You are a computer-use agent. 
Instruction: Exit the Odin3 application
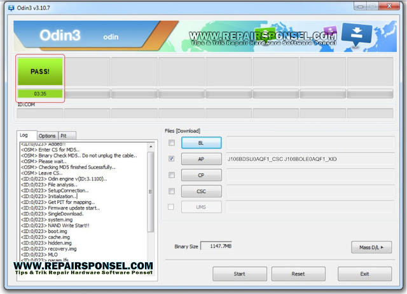point(364,274)
